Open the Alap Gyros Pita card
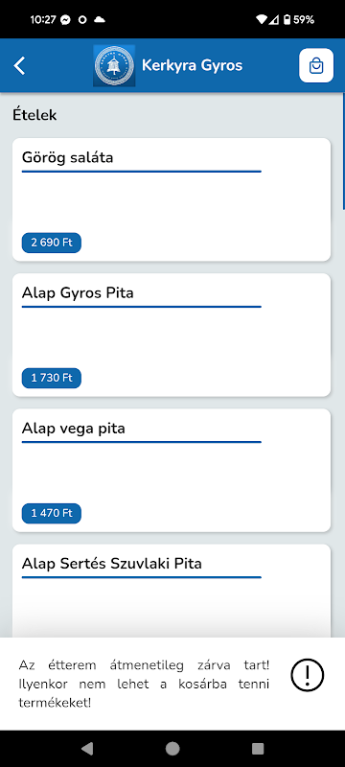345x767 pixels. click(172, 335)
